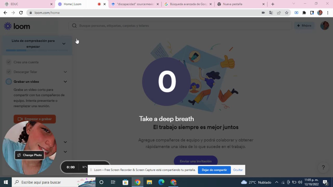333x187 pixels.
Task: Open the help question mark button
Action: click(x=323, y=168)
